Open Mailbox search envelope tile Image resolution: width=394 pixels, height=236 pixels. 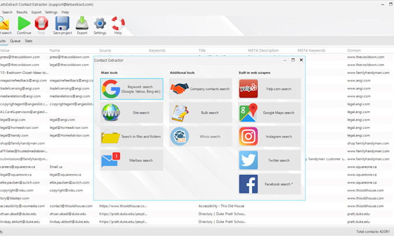coord(132,160)
